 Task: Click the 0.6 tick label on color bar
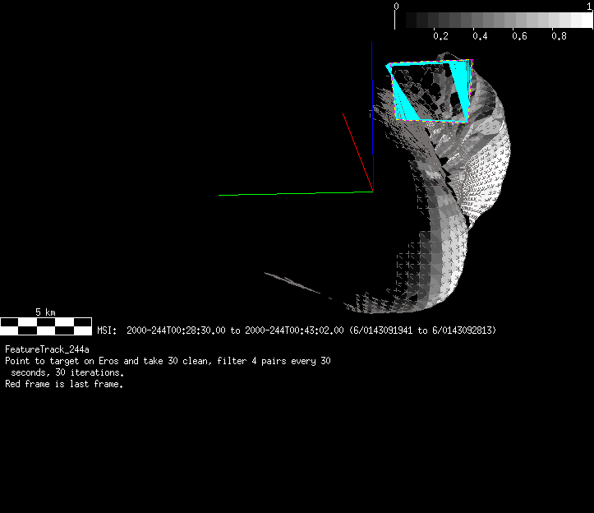(x=519, y=36)
